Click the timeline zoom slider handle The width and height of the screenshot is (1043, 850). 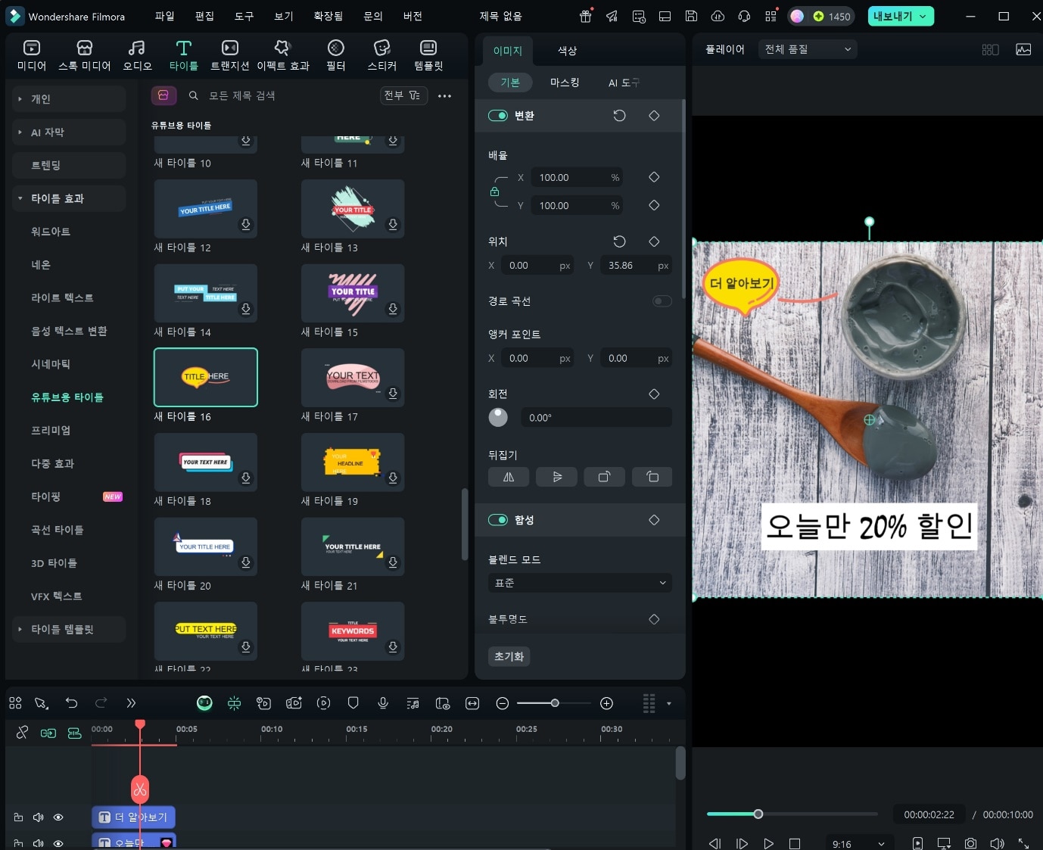pos(555,703)
